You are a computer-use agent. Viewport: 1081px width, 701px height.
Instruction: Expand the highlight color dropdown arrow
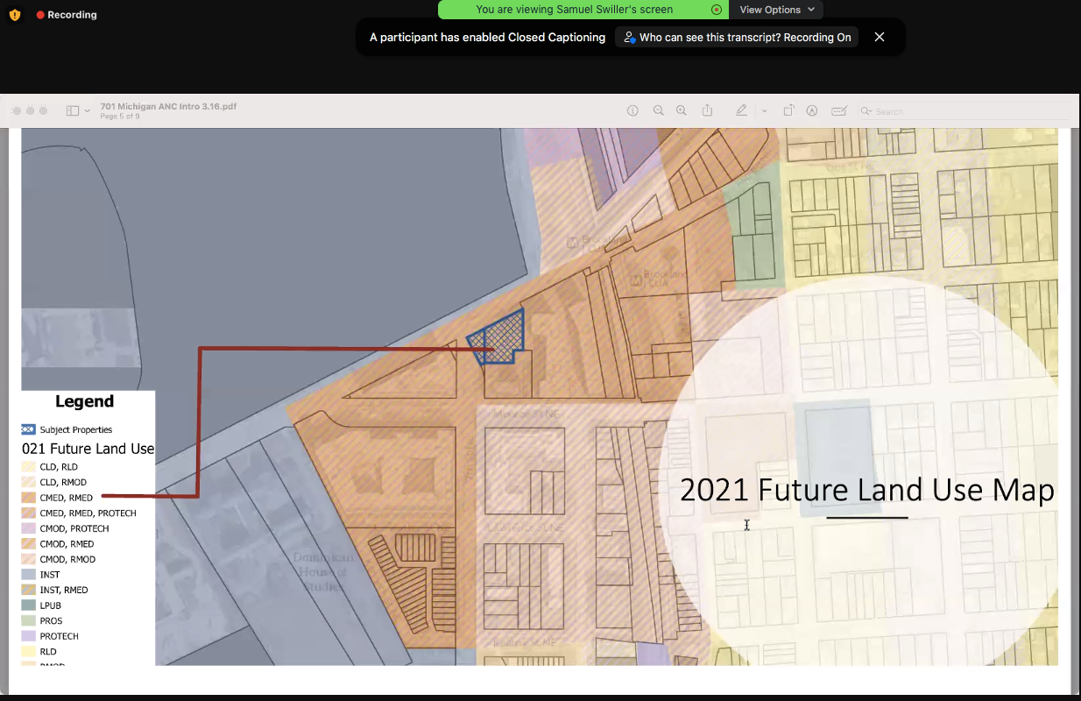764,111
